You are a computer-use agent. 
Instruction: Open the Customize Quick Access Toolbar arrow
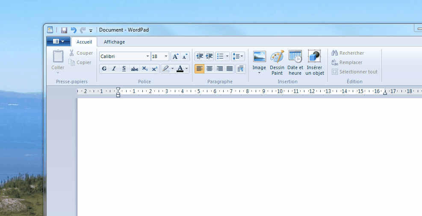pos(91,30)
